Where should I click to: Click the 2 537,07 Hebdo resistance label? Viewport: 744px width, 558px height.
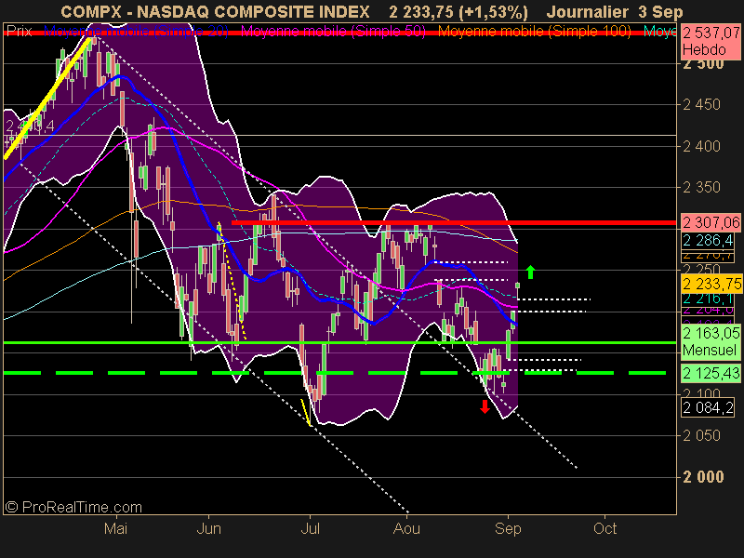point(711,42)
